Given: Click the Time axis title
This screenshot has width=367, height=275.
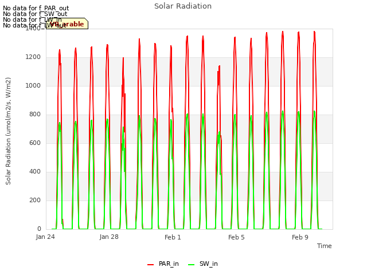Looking at the screenshot, I should (325, 246).
